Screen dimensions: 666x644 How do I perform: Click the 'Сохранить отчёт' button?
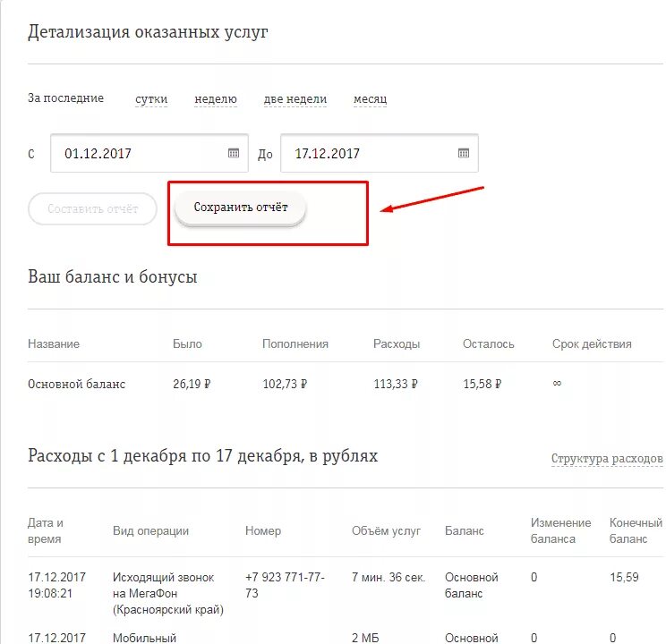tap(241, 208)
